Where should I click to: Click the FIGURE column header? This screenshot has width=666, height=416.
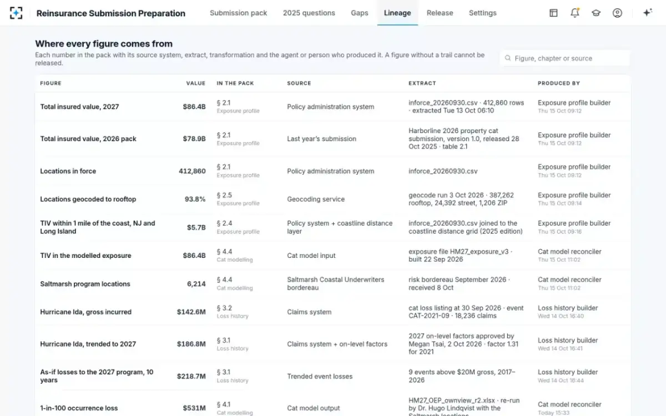pos(51,83)
